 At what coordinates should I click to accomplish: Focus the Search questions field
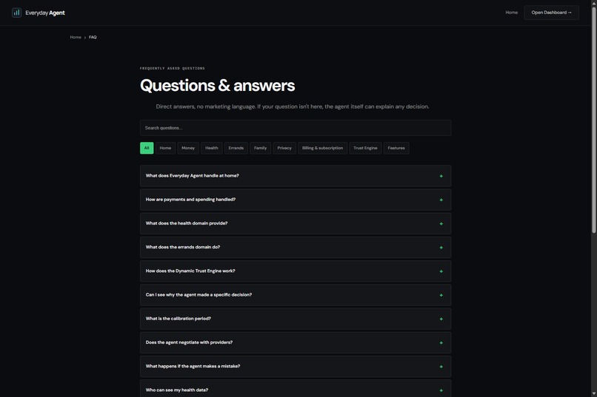[x=296, y=128]
